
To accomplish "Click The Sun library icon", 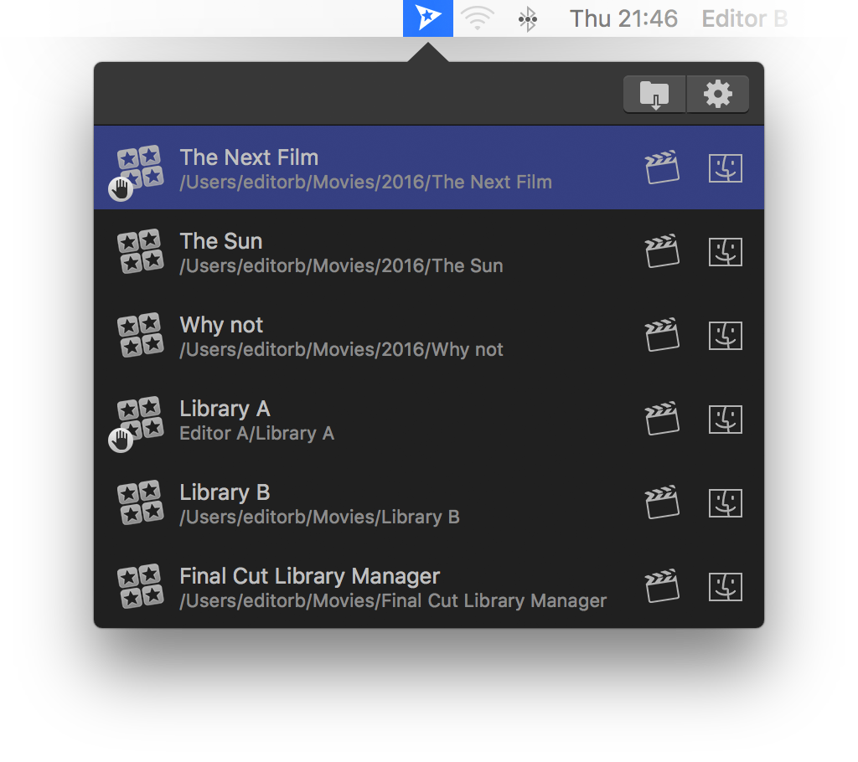I will click(x=140, y=251).
